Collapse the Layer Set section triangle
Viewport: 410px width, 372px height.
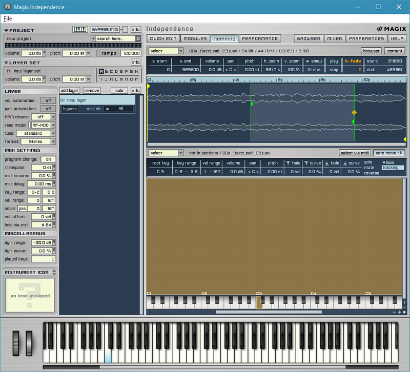click(6, 63)
